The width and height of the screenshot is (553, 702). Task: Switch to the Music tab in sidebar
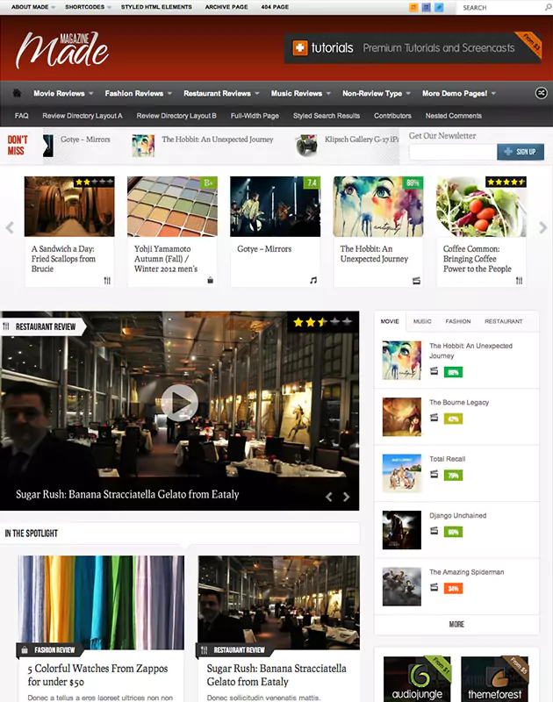pos(422,321)
